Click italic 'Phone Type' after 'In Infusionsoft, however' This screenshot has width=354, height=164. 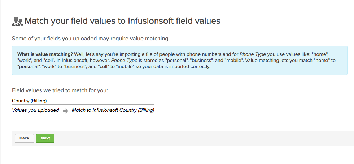coord(124,61)
